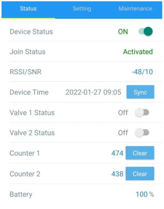
Task: Open the Setting tab
Action: pyautogui.click(x=82, y=9)
